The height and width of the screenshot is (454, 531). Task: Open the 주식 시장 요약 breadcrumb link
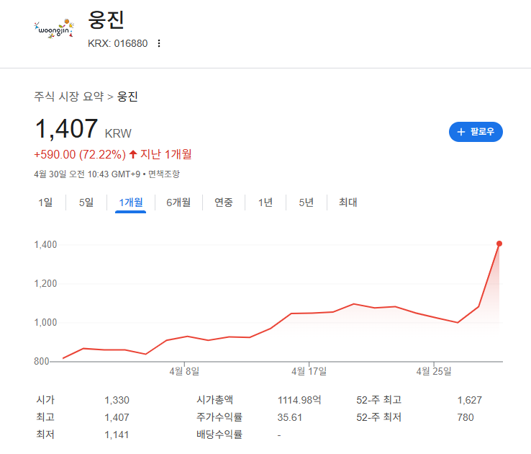pos(69,97)
